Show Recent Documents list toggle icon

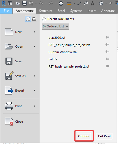coord(28,19)
